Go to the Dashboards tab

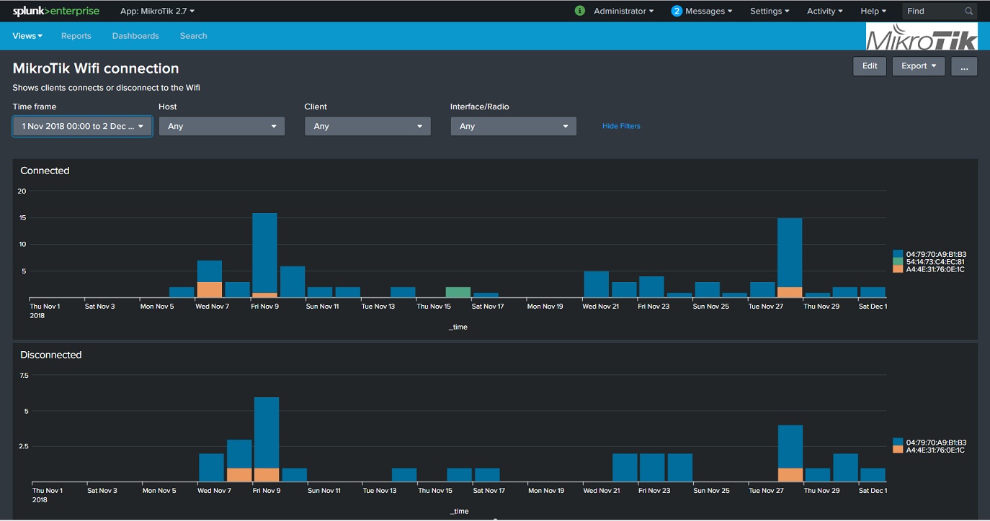tap(135, 36)
